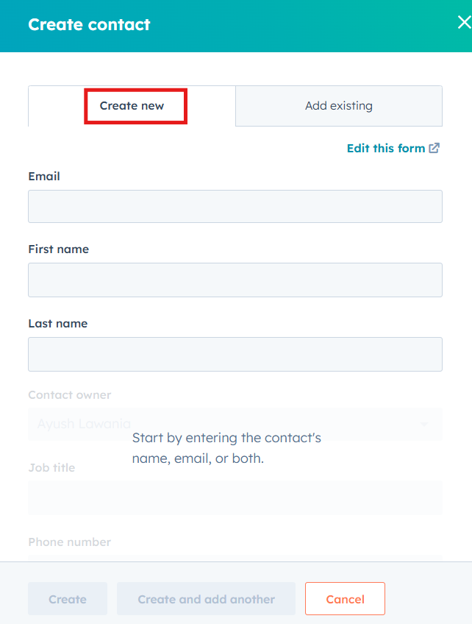
Task: Click the Job title label
Action: click(51, 468)
